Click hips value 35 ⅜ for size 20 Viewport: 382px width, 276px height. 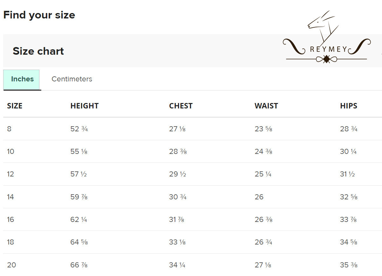[349, 265]
